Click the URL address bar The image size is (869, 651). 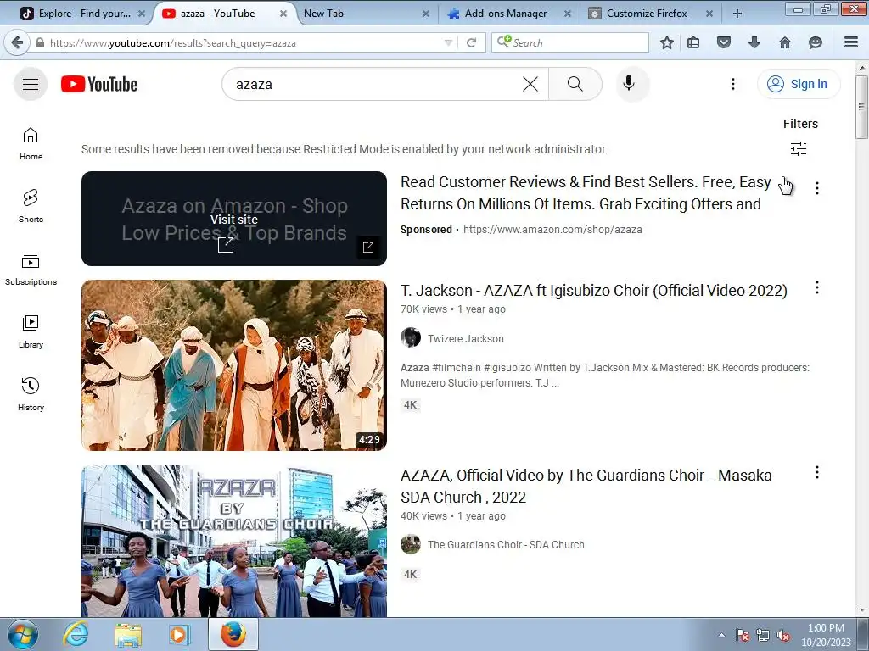238,42
